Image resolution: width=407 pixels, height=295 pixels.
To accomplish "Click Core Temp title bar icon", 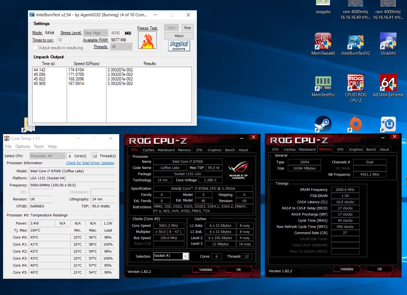I will tap(7, 138).
